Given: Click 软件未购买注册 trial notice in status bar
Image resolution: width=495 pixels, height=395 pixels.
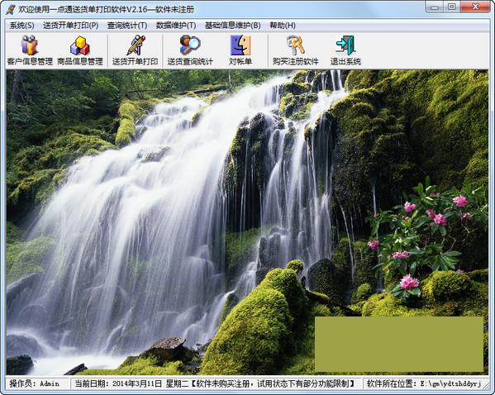Looking at the screenshot, I should (x=273, y=384).
